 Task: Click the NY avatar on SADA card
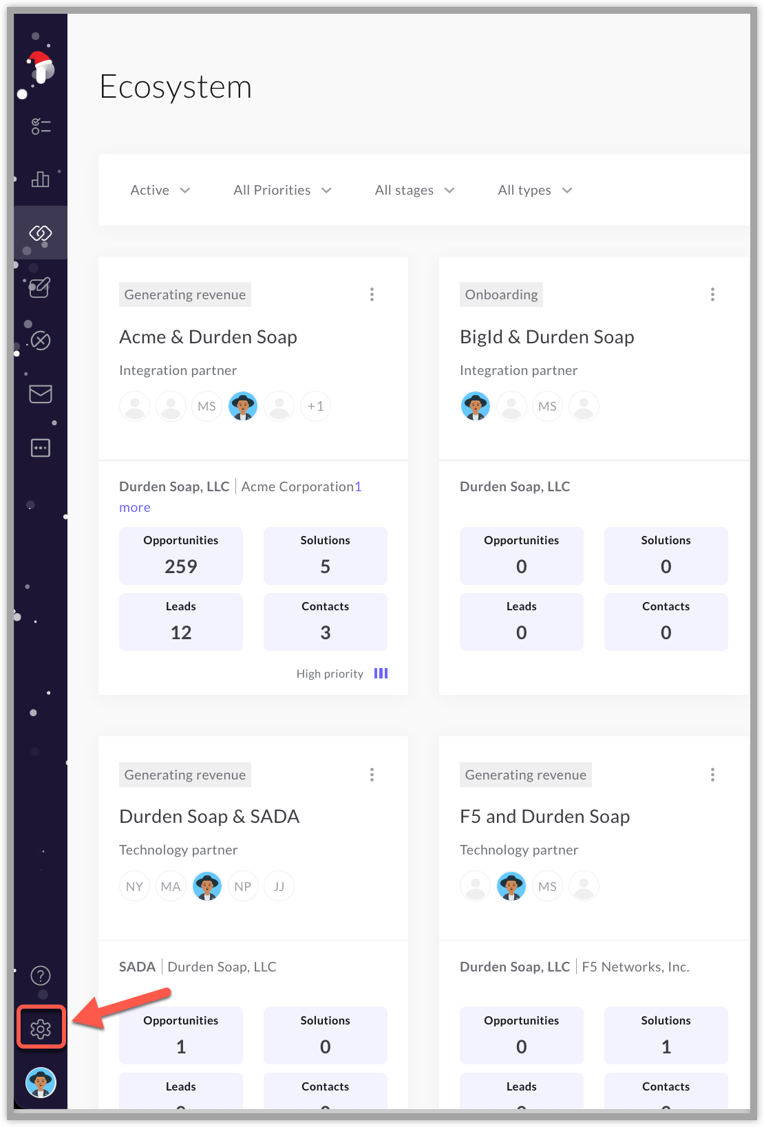tap(134, 886)
